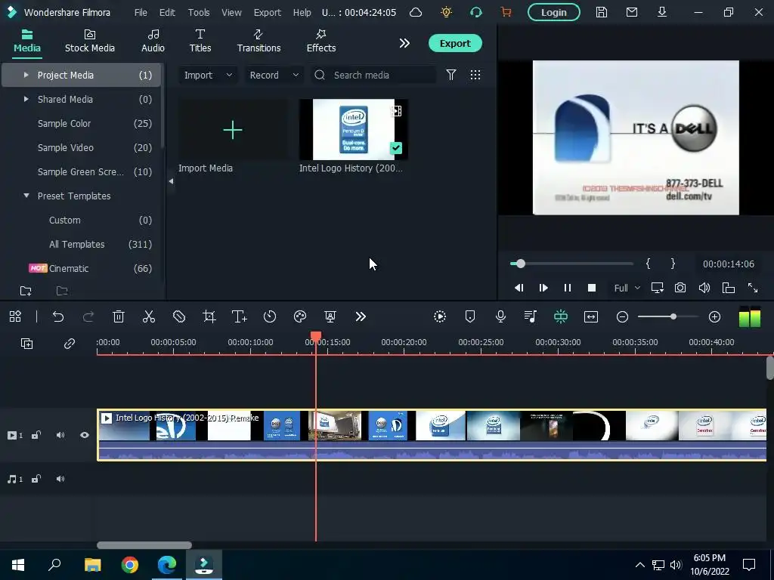
Task: Open the Cinematic templates category
Action: pyautogui.click(x=82, y=268)
